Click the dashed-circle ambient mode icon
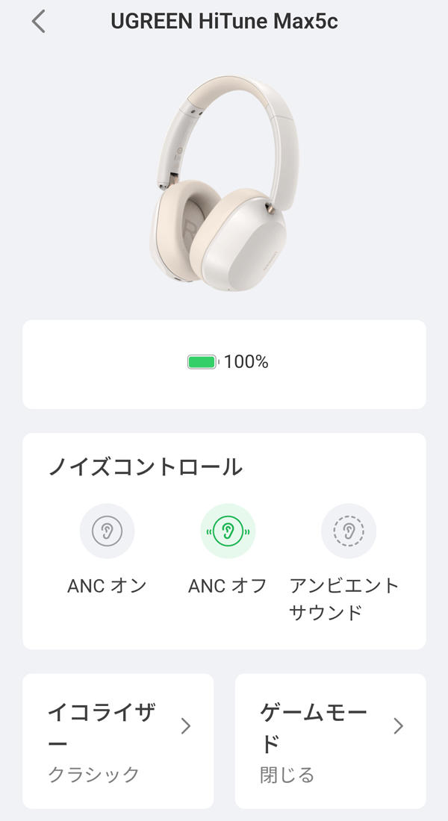The height and width of the screenshot is (821, 448). [348, 531]
